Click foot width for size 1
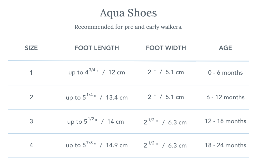The image size is (257, 167). (x=166, y=72)
